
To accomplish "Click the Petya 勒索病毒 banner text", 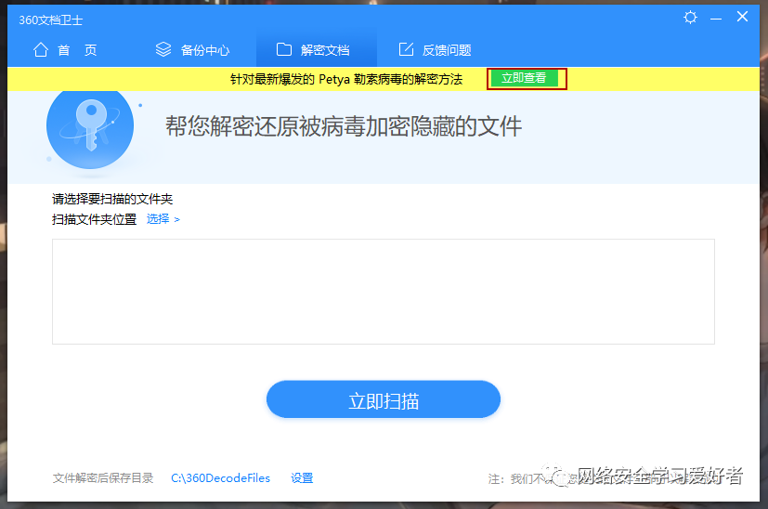I will click(346, 79).
